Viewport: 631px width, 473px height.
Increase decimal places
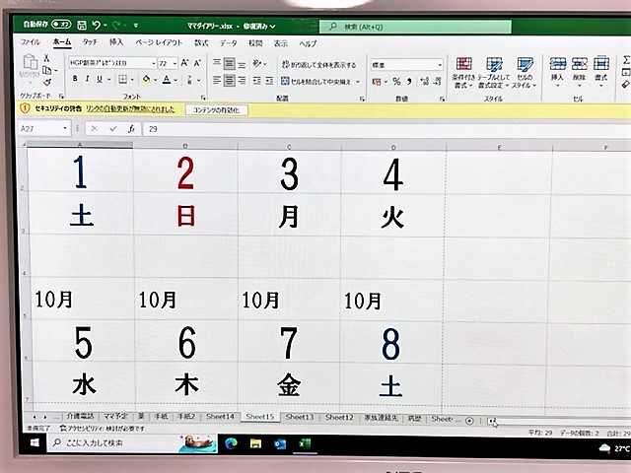tap(425, 82)
